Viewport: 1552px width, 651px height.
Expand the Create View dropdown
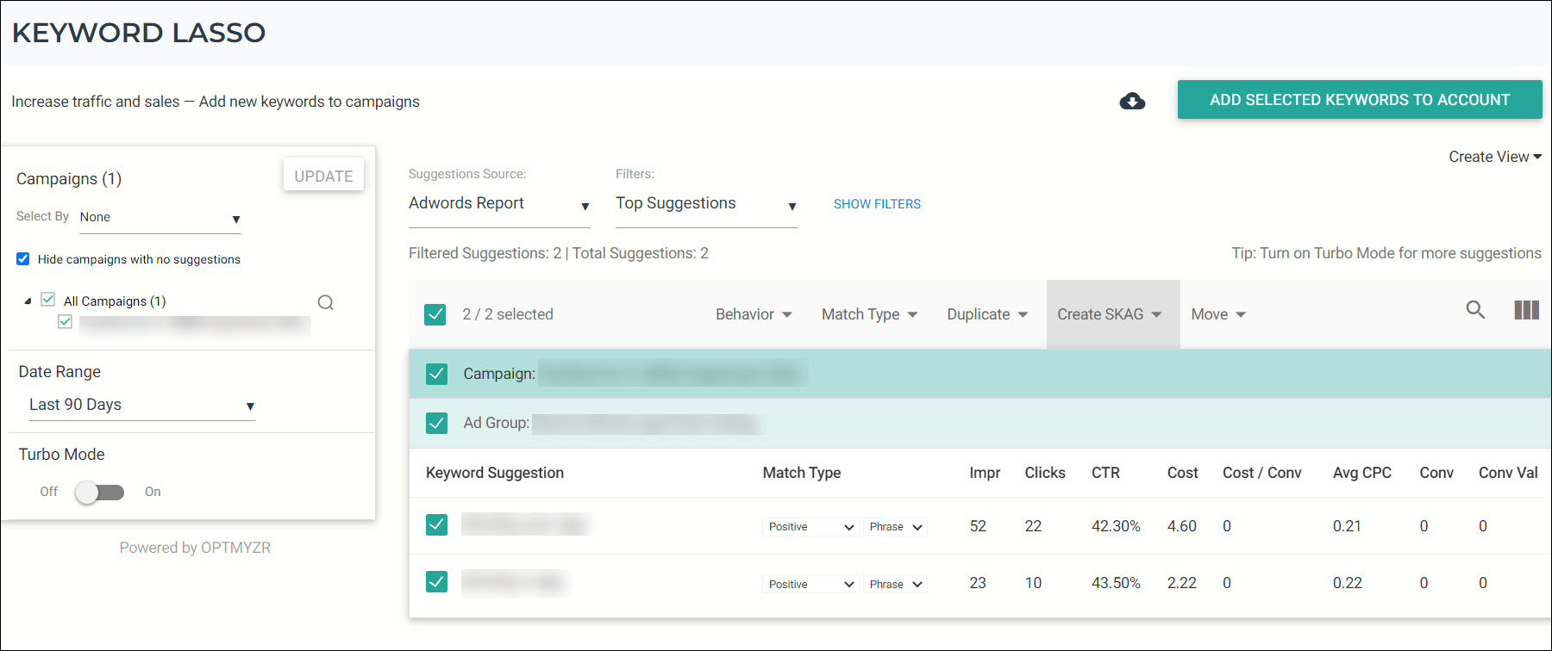point(1495,157)
